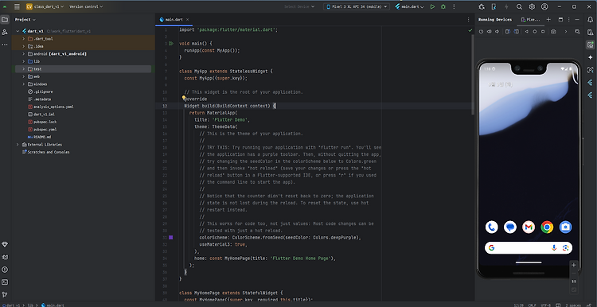
Task: Open the Terminal tool window
Action: click(x=5, y=282)
